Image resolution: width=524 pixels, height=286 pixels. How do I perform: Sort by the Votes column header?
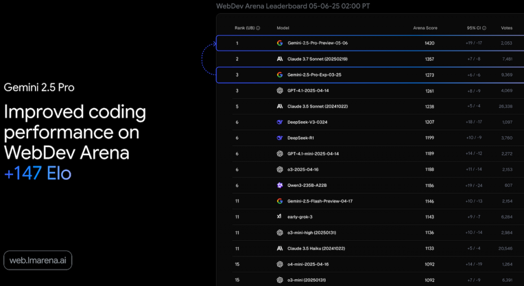coord(507,28)
